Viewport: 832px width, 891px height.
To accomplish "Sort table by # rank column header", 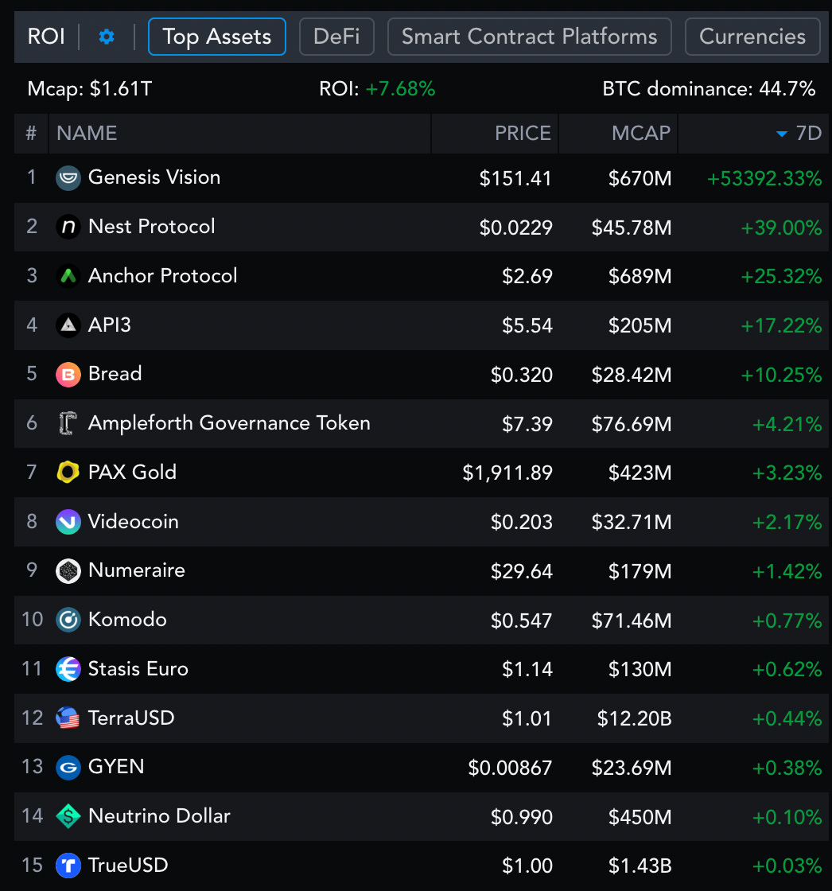I will coord(31,134).
